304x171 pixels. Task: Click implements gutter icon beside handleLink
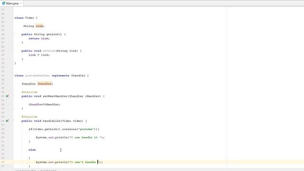click(x=7, y=121)
